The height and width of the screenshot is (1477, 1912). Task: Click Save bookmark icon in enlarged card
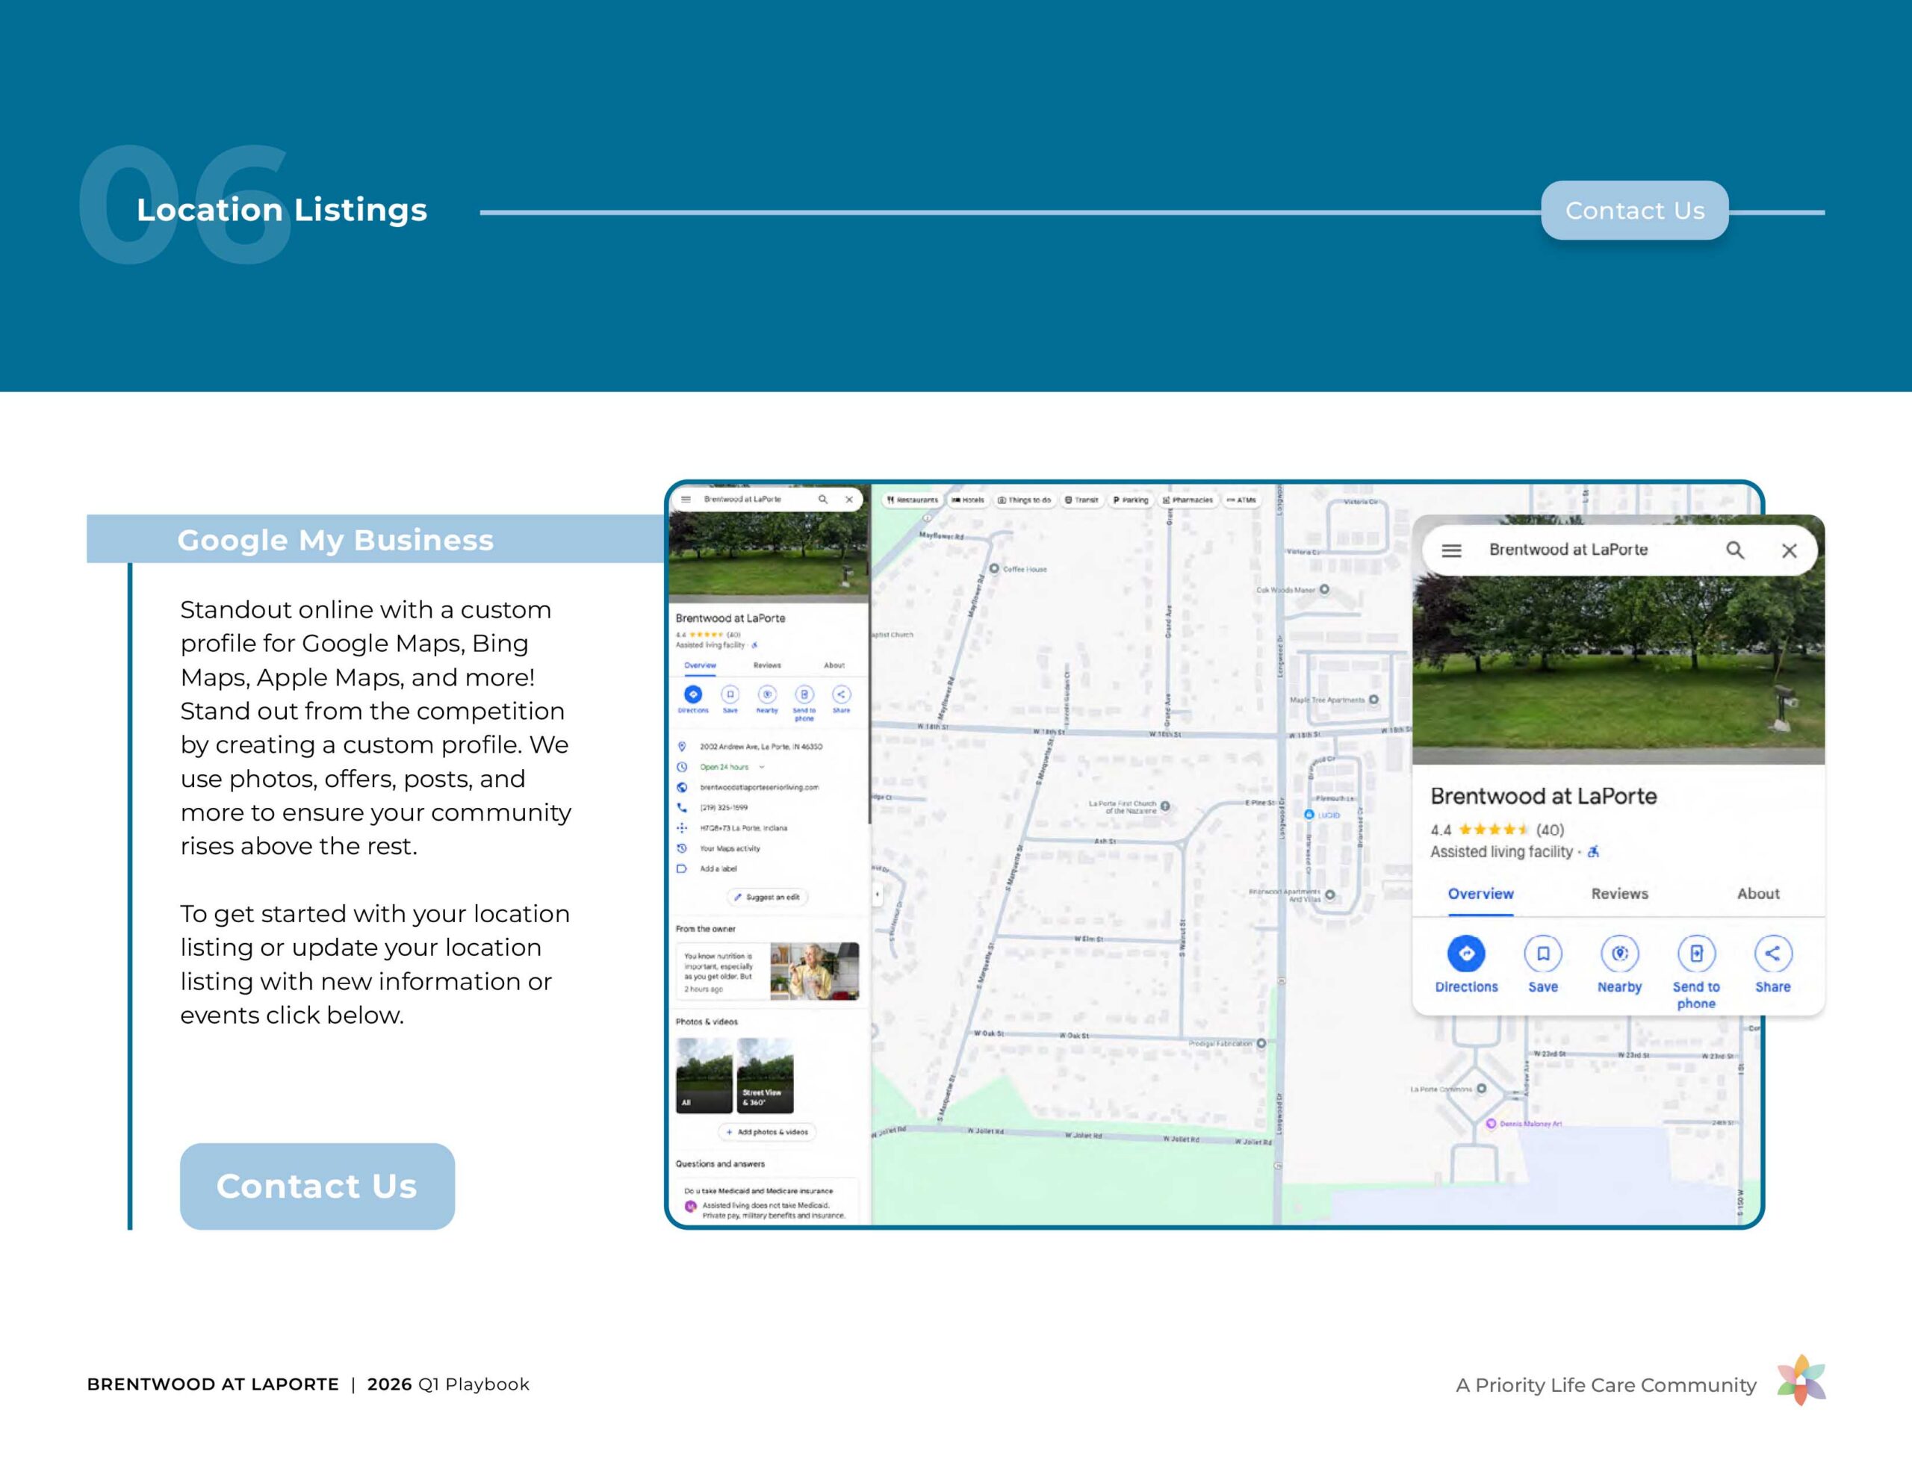pos(1542,954)
